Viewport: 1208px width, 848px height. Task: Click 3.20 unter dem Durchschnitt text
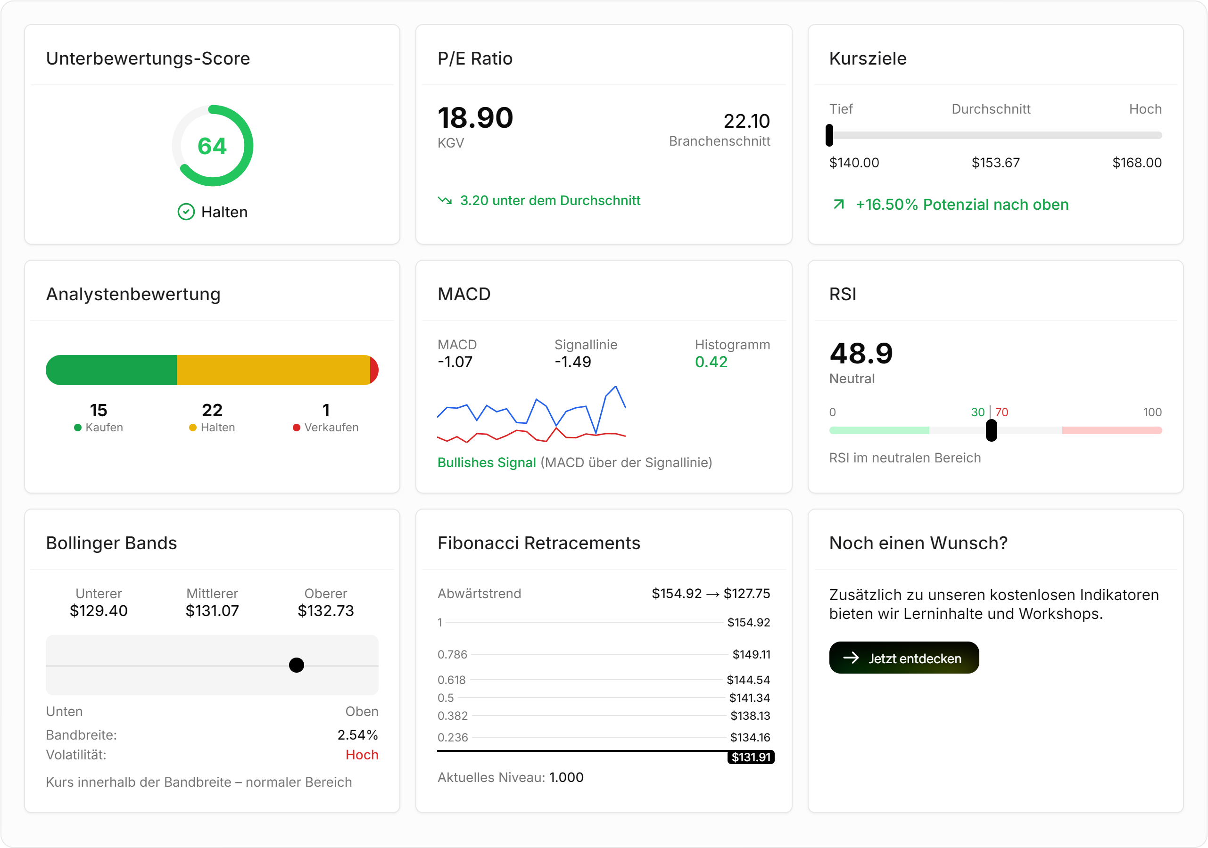tap(550, 200)
